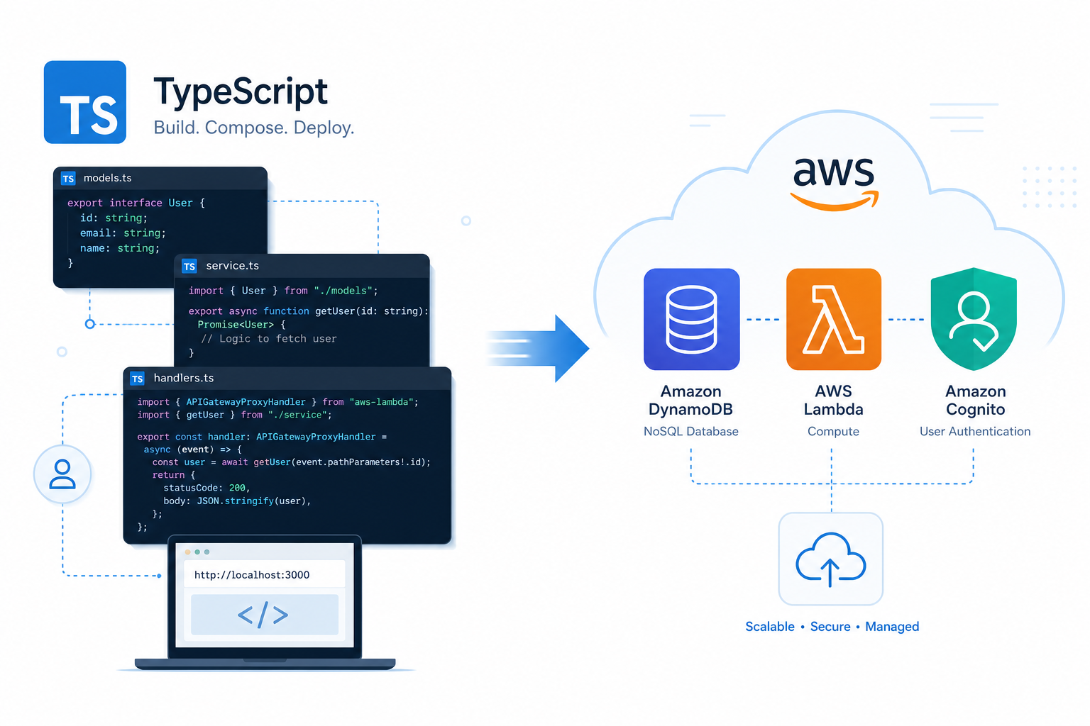Click the 'const user = await getUser' line
Image resolution: width=1090 pixels, height=726 pixels.
point(291,462)
